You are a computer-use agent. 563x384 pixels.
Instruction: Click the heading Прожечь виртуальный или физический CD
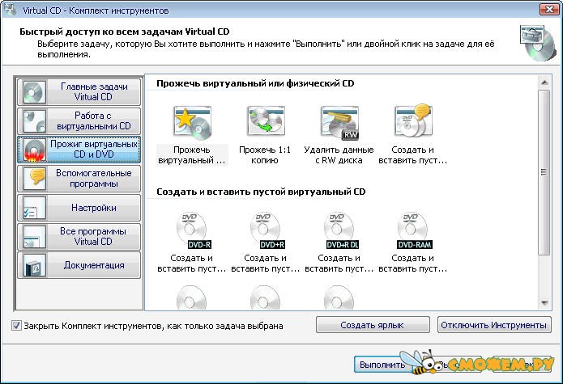(x=255, y=83)
